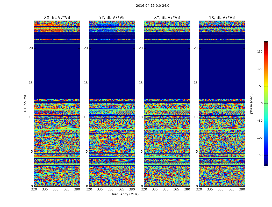Click the blank blue region in XX plot
This screenshot has height=207, width=272.
57,71
